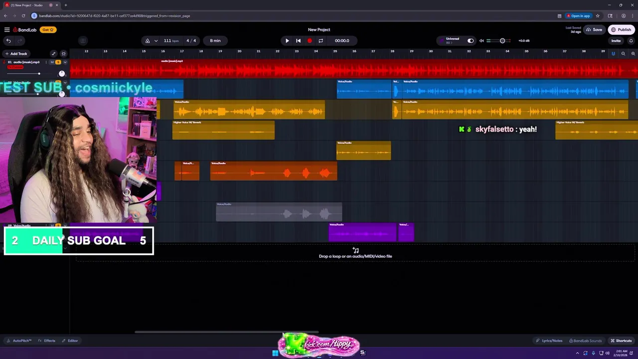Start playback with the Play button

(287, 41)
